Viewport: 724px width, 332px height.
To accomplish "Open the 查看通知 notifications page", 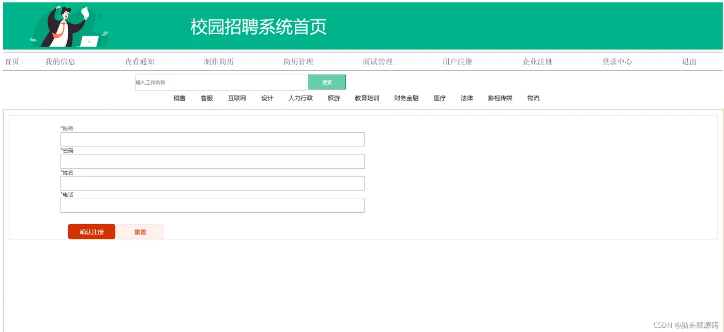I will click(139, 61).
